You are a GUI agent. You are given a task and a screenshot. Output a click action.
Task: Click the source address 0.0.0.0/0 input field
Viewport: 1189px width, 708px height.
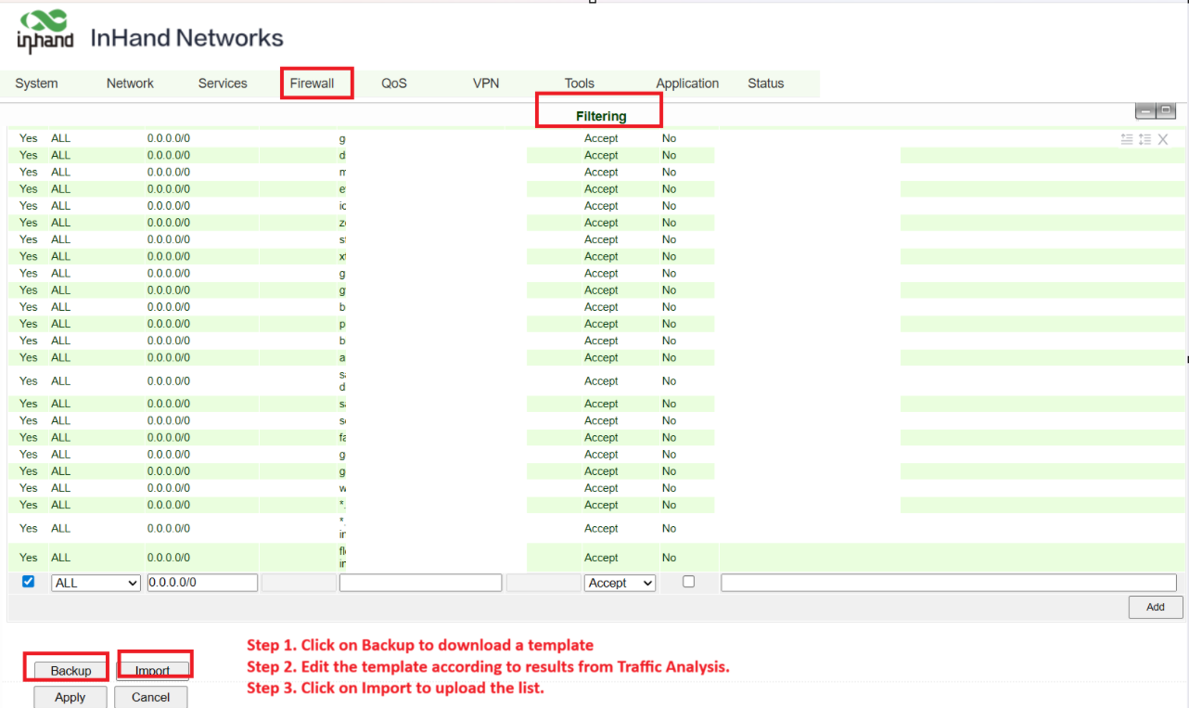tap(201, 583)
